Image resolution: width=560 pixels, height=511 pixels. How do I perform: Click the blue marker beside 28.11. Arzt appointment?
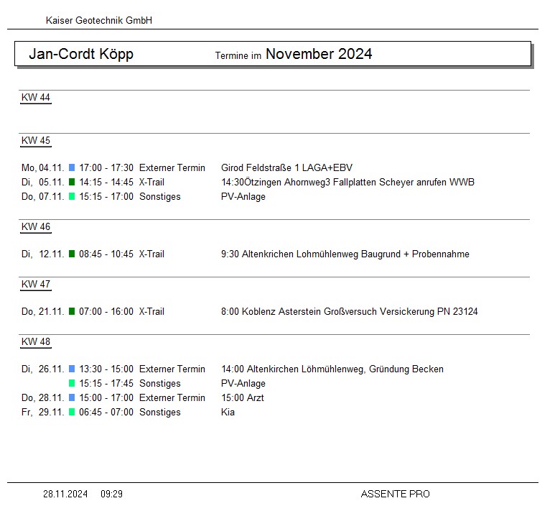coord(72,398)
